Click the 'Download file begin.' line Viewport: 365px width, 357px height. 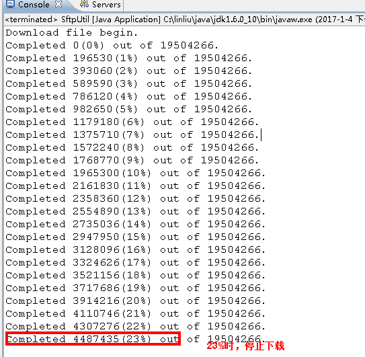point(72,32)
